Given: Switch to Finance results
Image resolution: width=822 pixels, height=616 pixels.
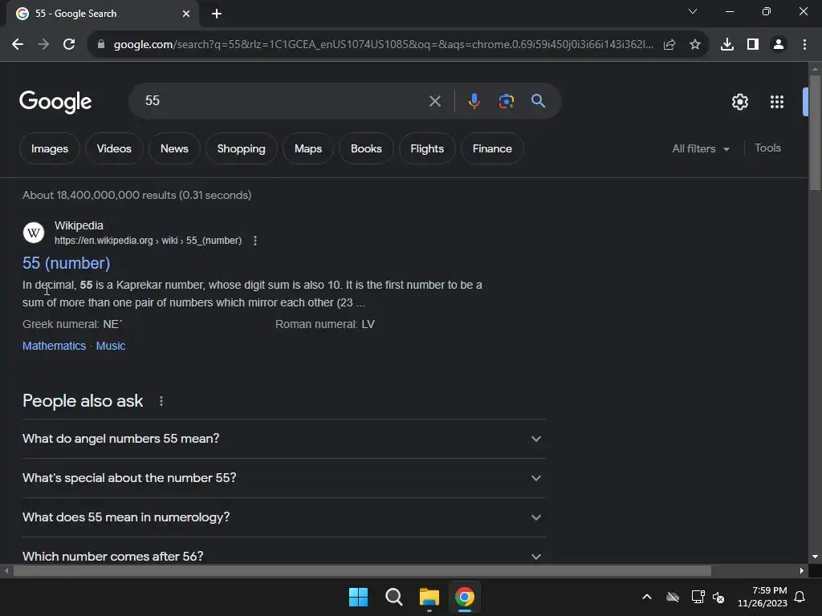Looking at the screenshot, I should tap(492, 148).
